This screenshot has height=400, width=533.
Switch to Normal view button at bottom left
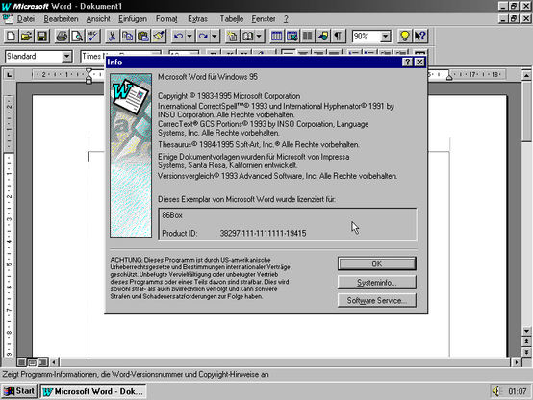[21, 362]
